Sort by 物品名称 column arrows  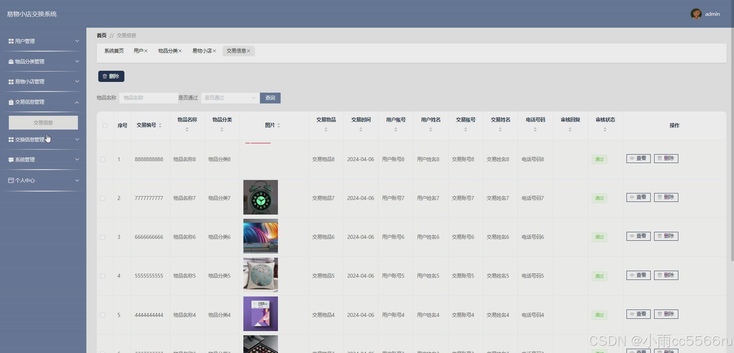(187, 130)
